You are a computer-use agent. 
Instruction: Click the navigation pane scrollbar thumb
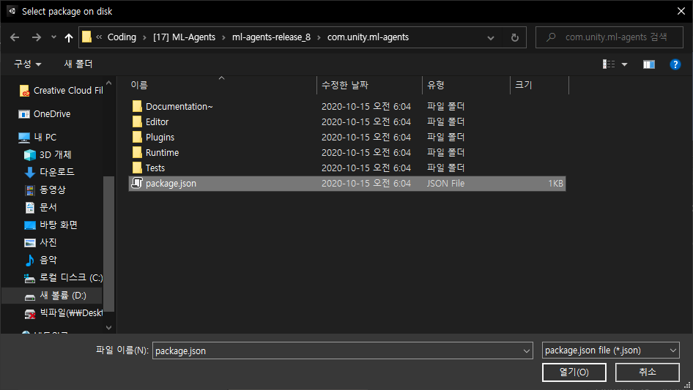(108, 244)
